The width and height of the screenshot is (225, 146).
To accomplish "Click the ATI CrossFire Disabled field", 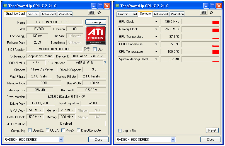I will tap(66, 124).
